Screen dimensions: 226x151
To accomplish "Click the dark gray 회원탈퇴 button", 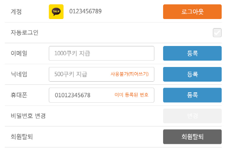I will tap(192, 137).
